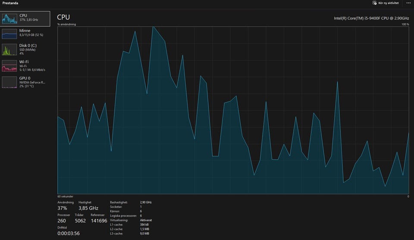
Task: Click the Drifttid uptime counter
Action: tap(68, 233)
